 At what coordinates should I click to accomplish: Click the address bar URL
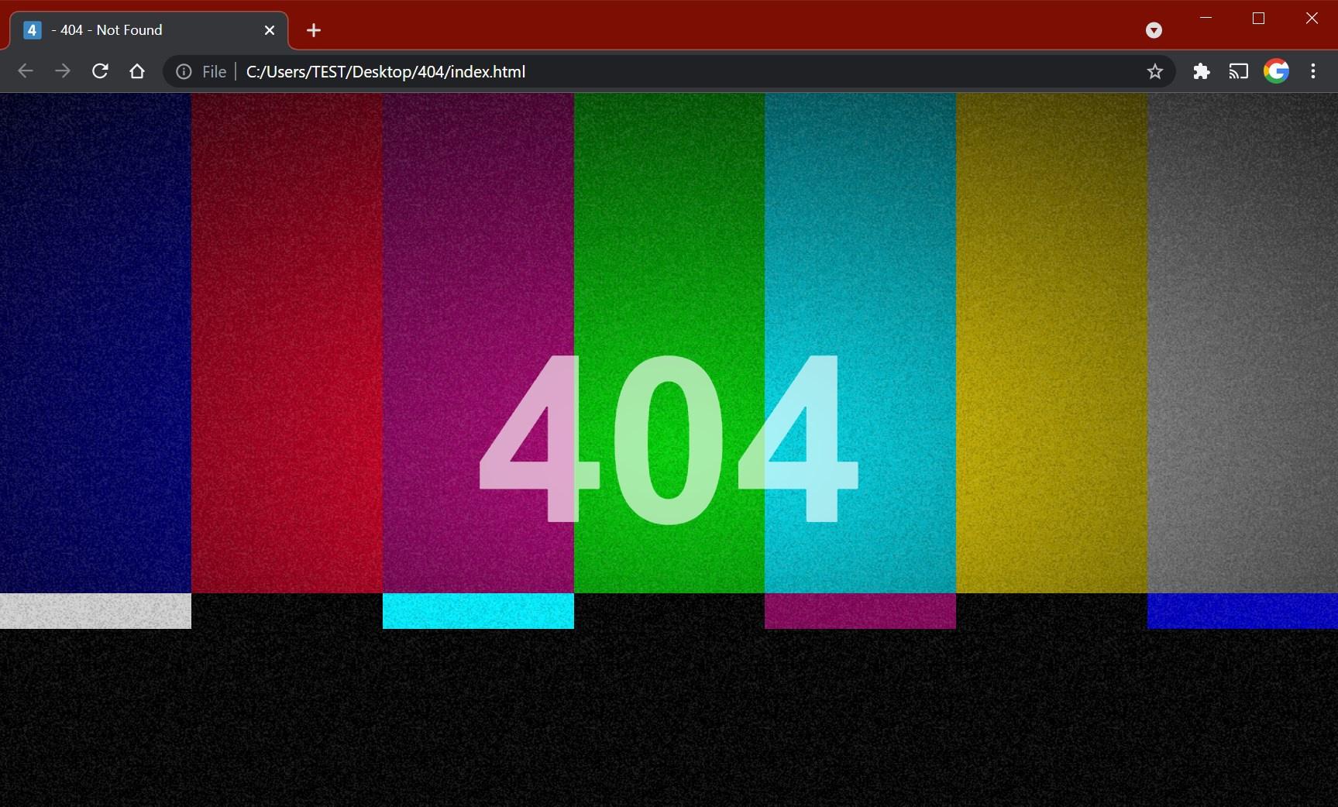click(385, 72)
